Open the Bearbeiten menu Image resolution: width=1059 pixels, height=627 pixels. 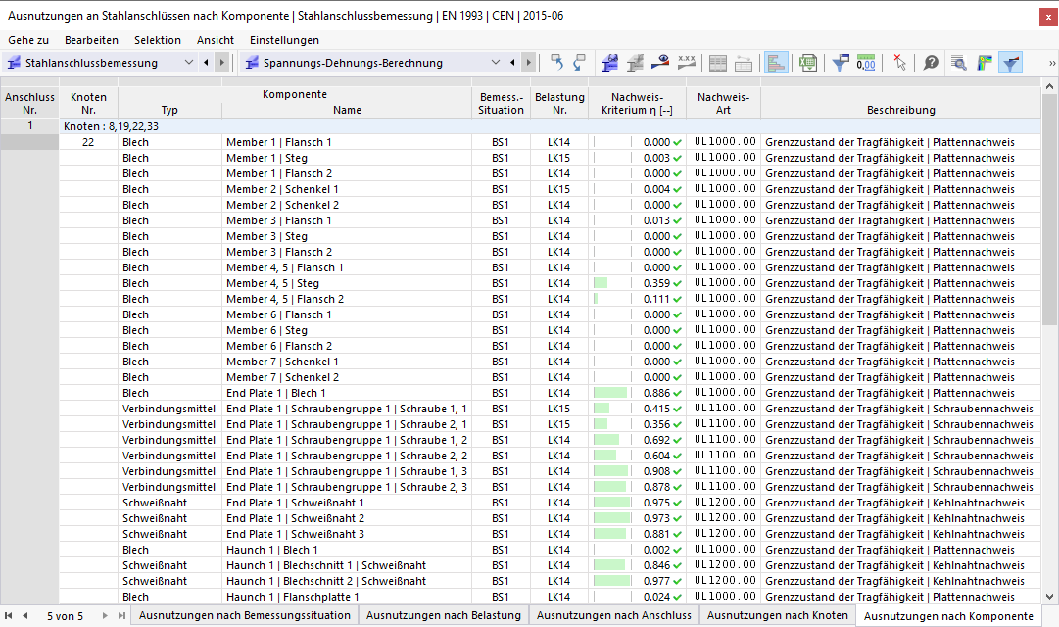point(91,40)
